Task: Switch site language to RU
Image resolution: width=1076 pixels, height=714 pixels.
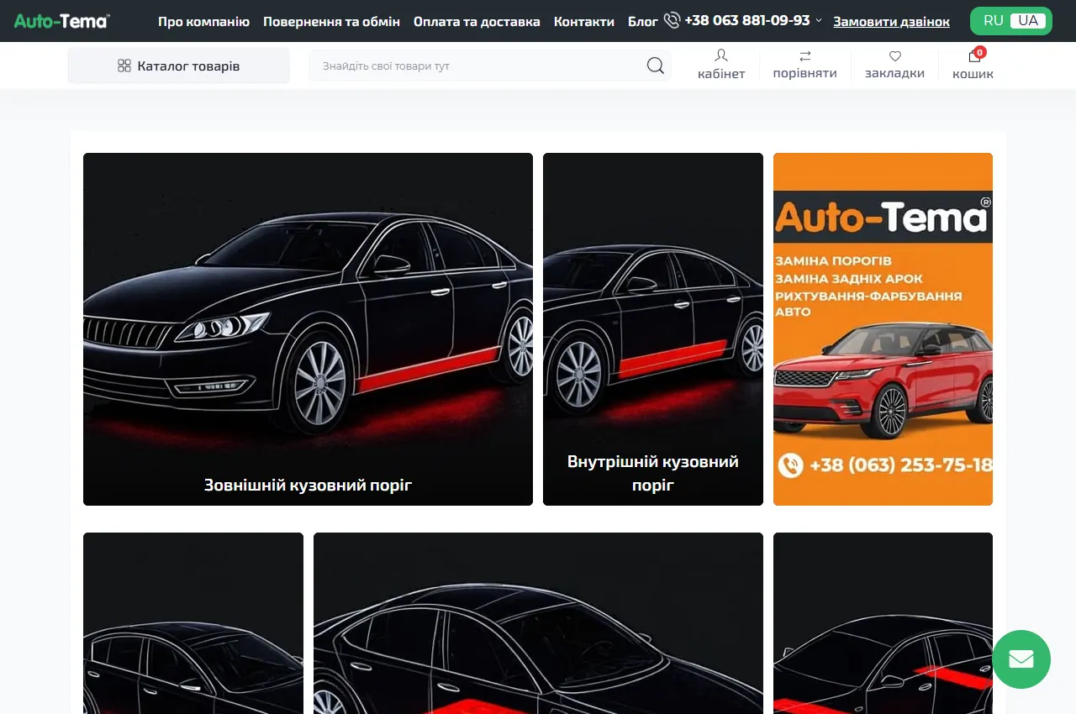Action: tap(994, 21)
